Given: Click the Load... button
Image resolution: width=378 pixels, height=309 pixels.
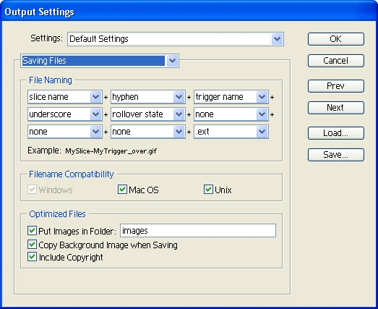Looking at the screenshot, I should click(336, 133).
